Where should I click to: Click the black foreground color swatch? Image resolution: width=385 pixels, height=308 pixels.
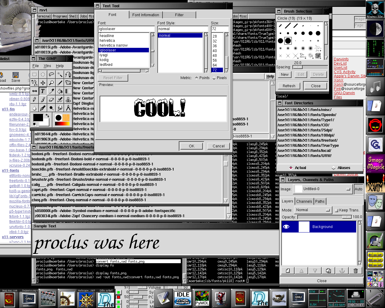pos(38,118)
